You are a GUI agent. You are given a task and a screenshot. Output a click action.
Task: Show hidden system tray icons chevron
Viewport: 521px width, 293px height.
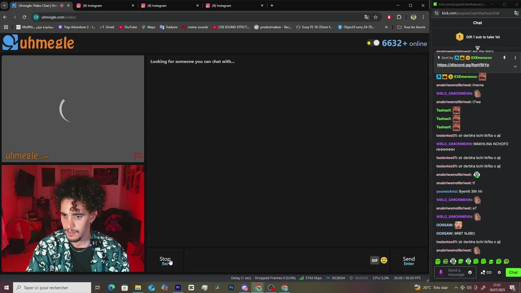[456, 288]
